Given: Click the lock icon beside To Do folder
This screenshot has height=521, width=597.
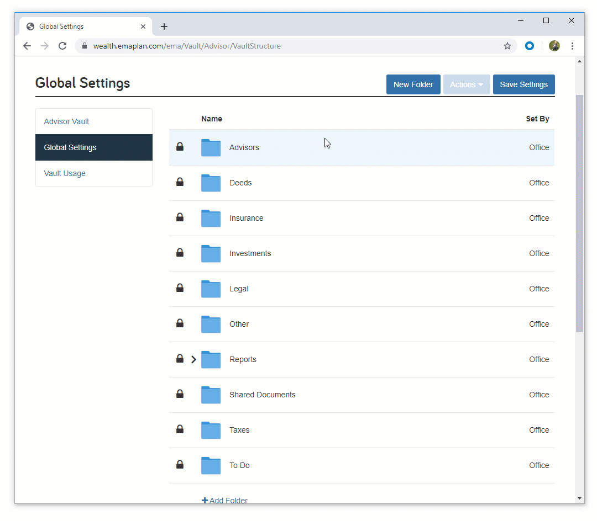Looking at the screenshot, I should [x=180, y=465].
